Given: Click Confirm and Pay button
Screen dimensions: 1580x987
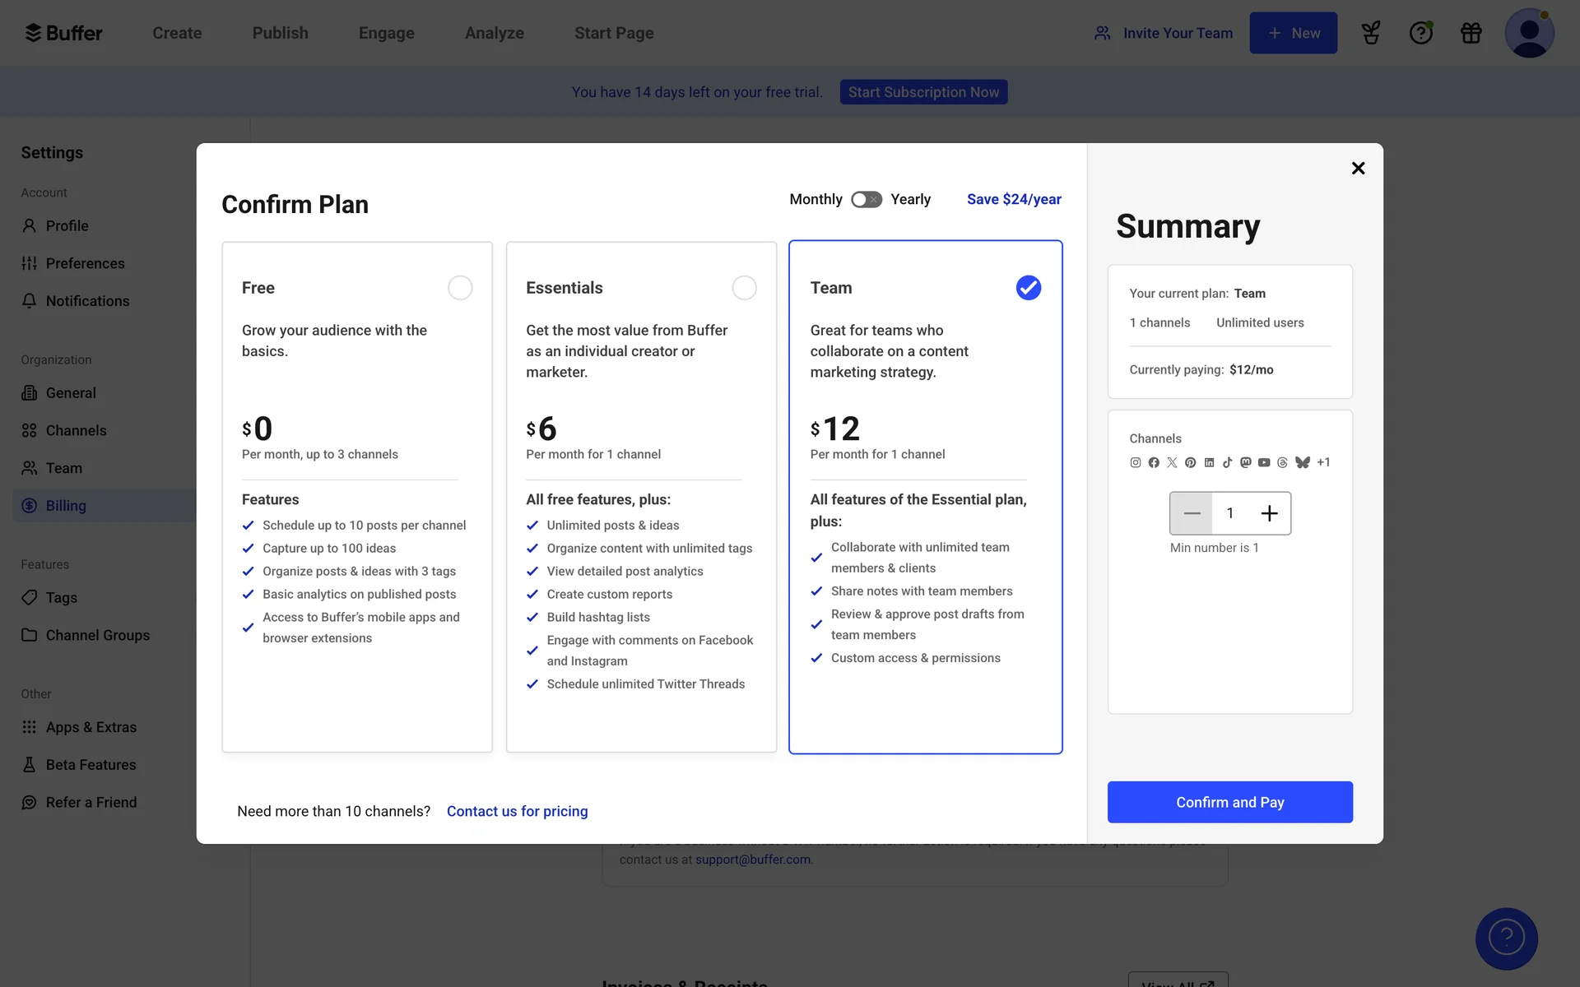Looking at the screenshot, I should pos(1229,802).
